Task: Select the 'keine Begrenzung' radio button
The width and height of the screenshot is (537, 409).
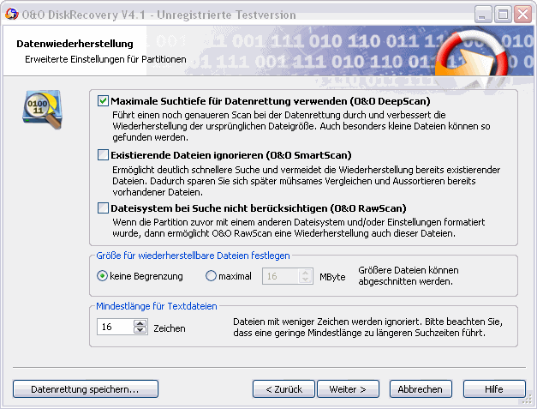Action: click(102, 276)
